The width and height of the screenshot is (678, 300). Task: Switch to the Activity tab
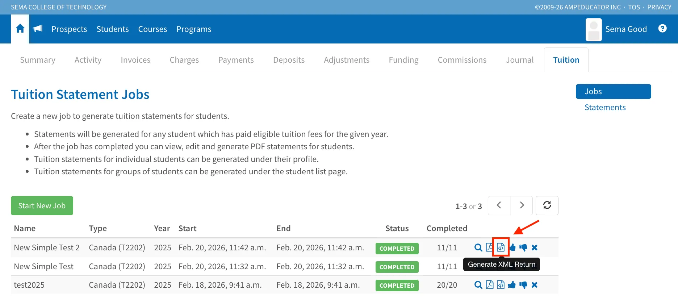click(88, 60)
